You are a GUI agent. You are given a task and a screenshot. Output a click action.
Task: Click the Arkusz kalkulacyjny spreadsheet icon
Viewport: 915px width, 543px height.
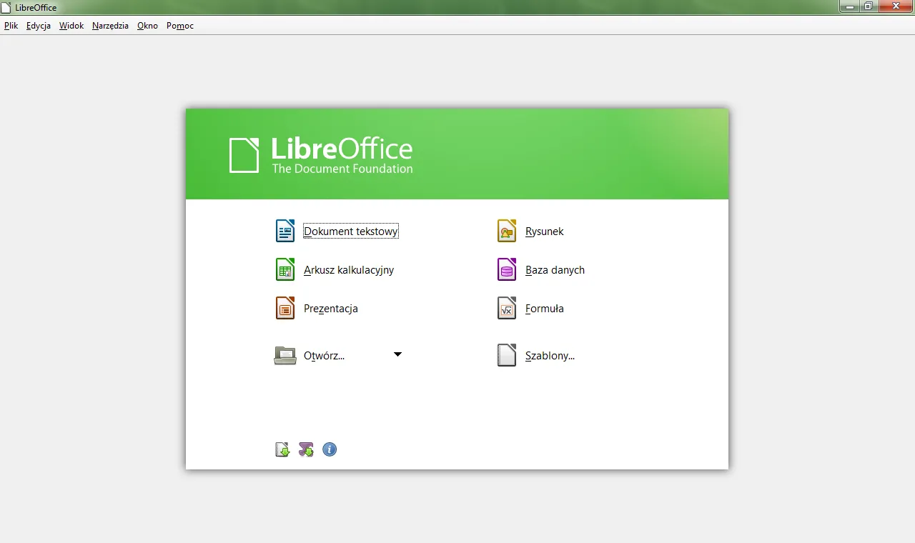(285, 269)
